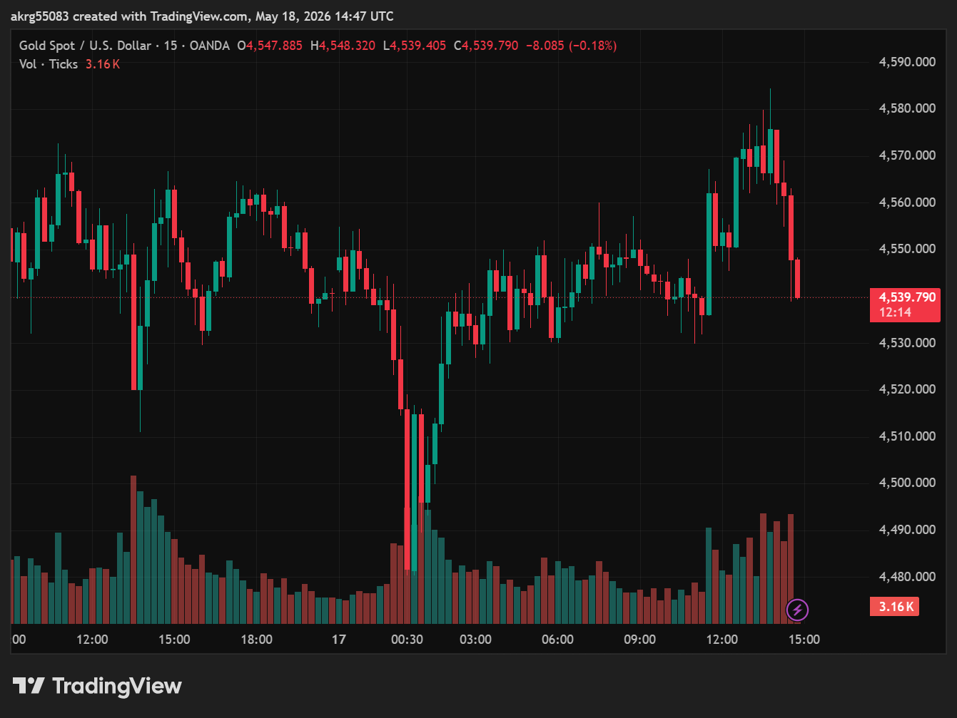The image size is (957, 718).
Task: Click the Vol · Ticks indicator label
Action: click(x=49, y=64)
